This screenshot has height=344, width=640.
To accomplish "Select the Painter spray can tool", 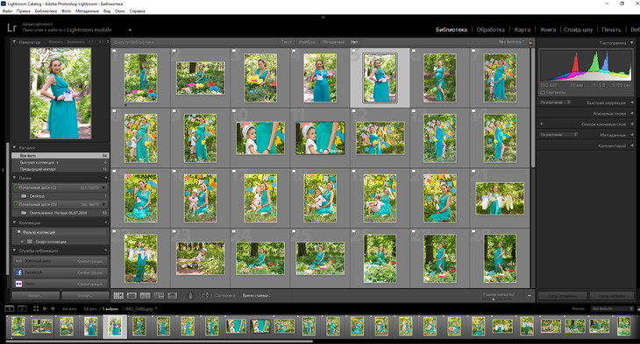I will [x=190, y=296].
